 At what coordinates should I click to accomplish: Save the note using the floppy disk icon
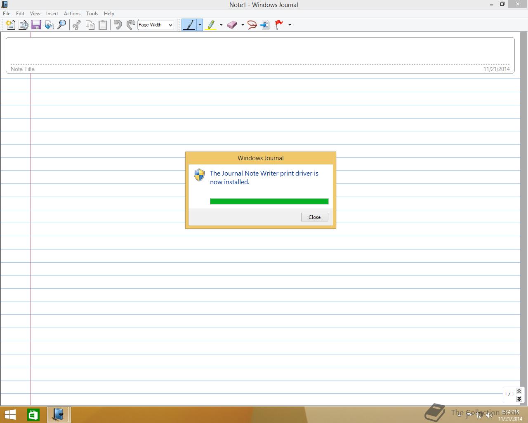click(36, 25)
